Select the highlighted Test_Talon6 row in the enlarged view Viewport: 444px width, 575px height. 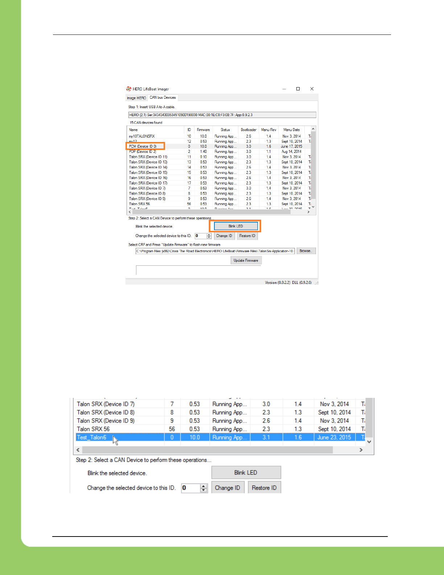pos(221,437)
